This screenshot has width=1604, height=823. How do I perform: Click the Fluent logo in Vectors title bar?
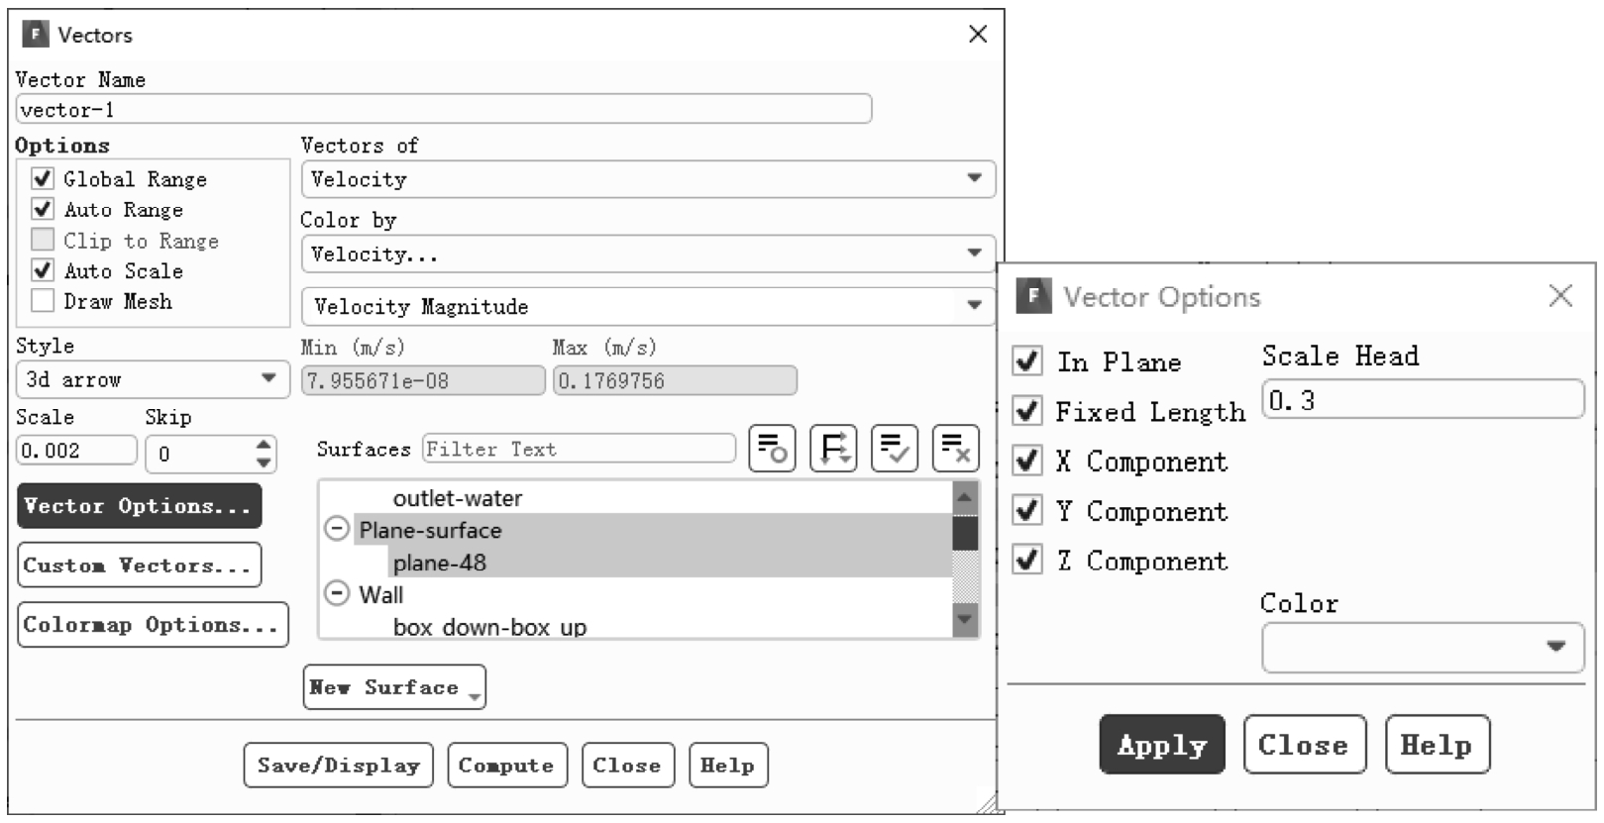[x=36, y=35]
